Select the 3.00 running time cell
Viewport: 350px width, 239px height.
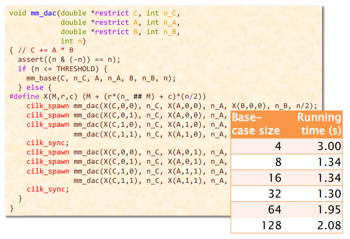(329, 146)
